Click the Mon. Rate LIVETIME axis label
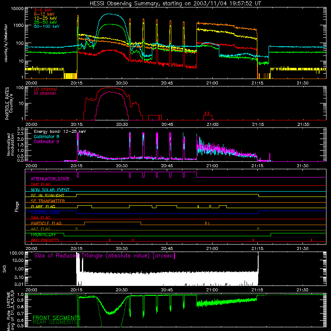Viewport: 331px width, 331px height. pyautogui.click(x=10, y=310)
